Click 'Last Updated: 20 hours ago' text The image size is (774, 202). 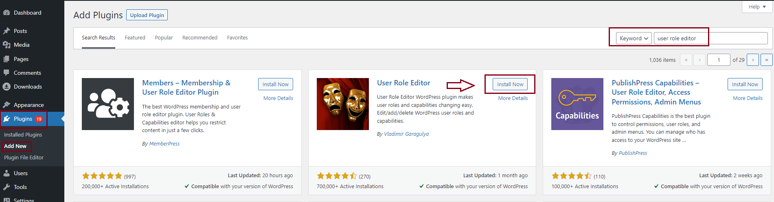pyautogui.click(x=260, y=175)
